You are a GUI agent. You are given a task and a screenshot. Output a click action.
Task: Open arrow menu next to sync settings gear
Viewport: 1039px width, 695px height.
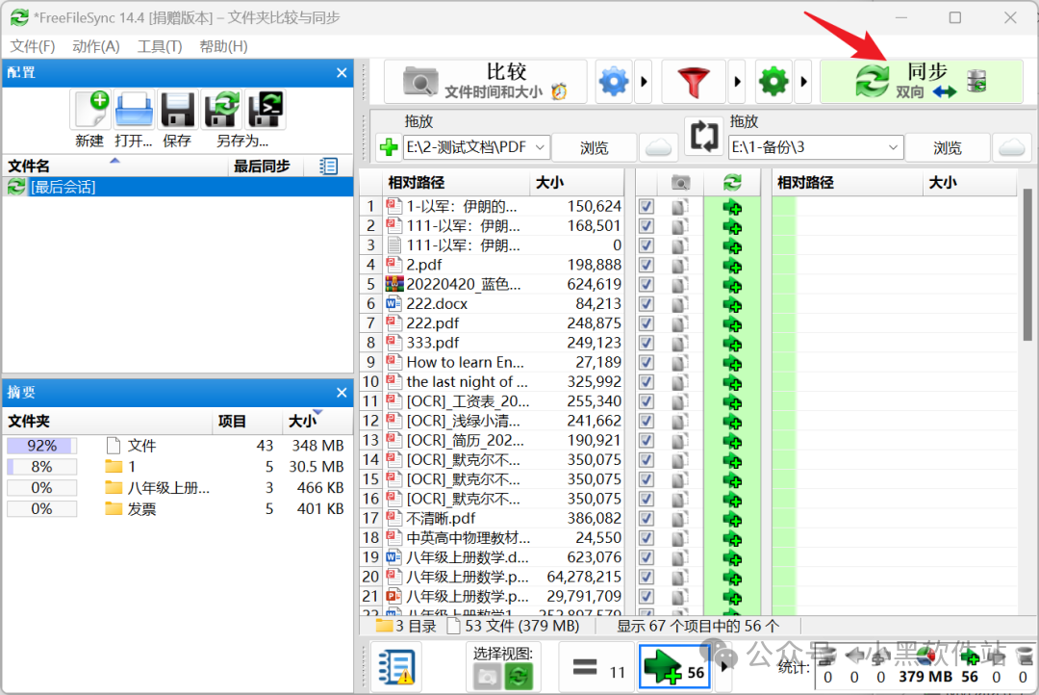coord(803,82)
